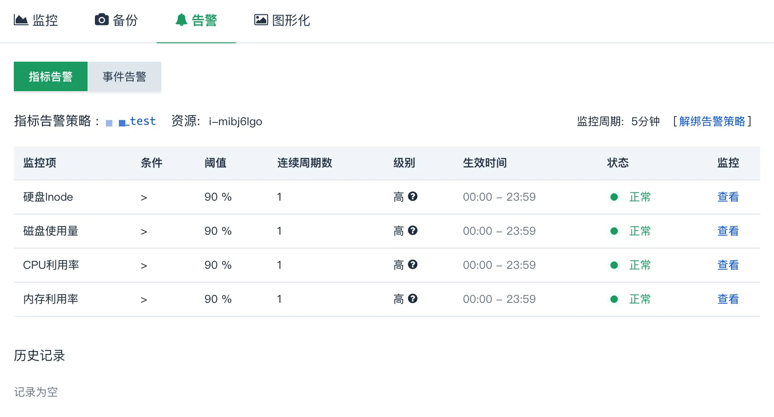Click 00:00 – 23:59 in 内存利用率 row

pyautogui.click(x=499, y=299)
